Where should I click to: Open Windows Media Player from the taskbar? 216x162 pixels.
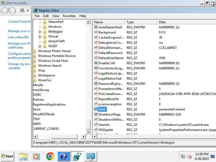36,157
